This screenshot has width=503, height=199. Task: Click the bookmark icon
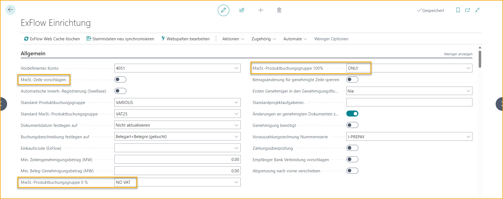[458, 10]
